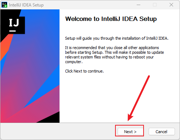Screen dimensions: 180x140
Task: Click the "IntelliJ IDEA Setup" title bar text
Action: coord(26,5)
